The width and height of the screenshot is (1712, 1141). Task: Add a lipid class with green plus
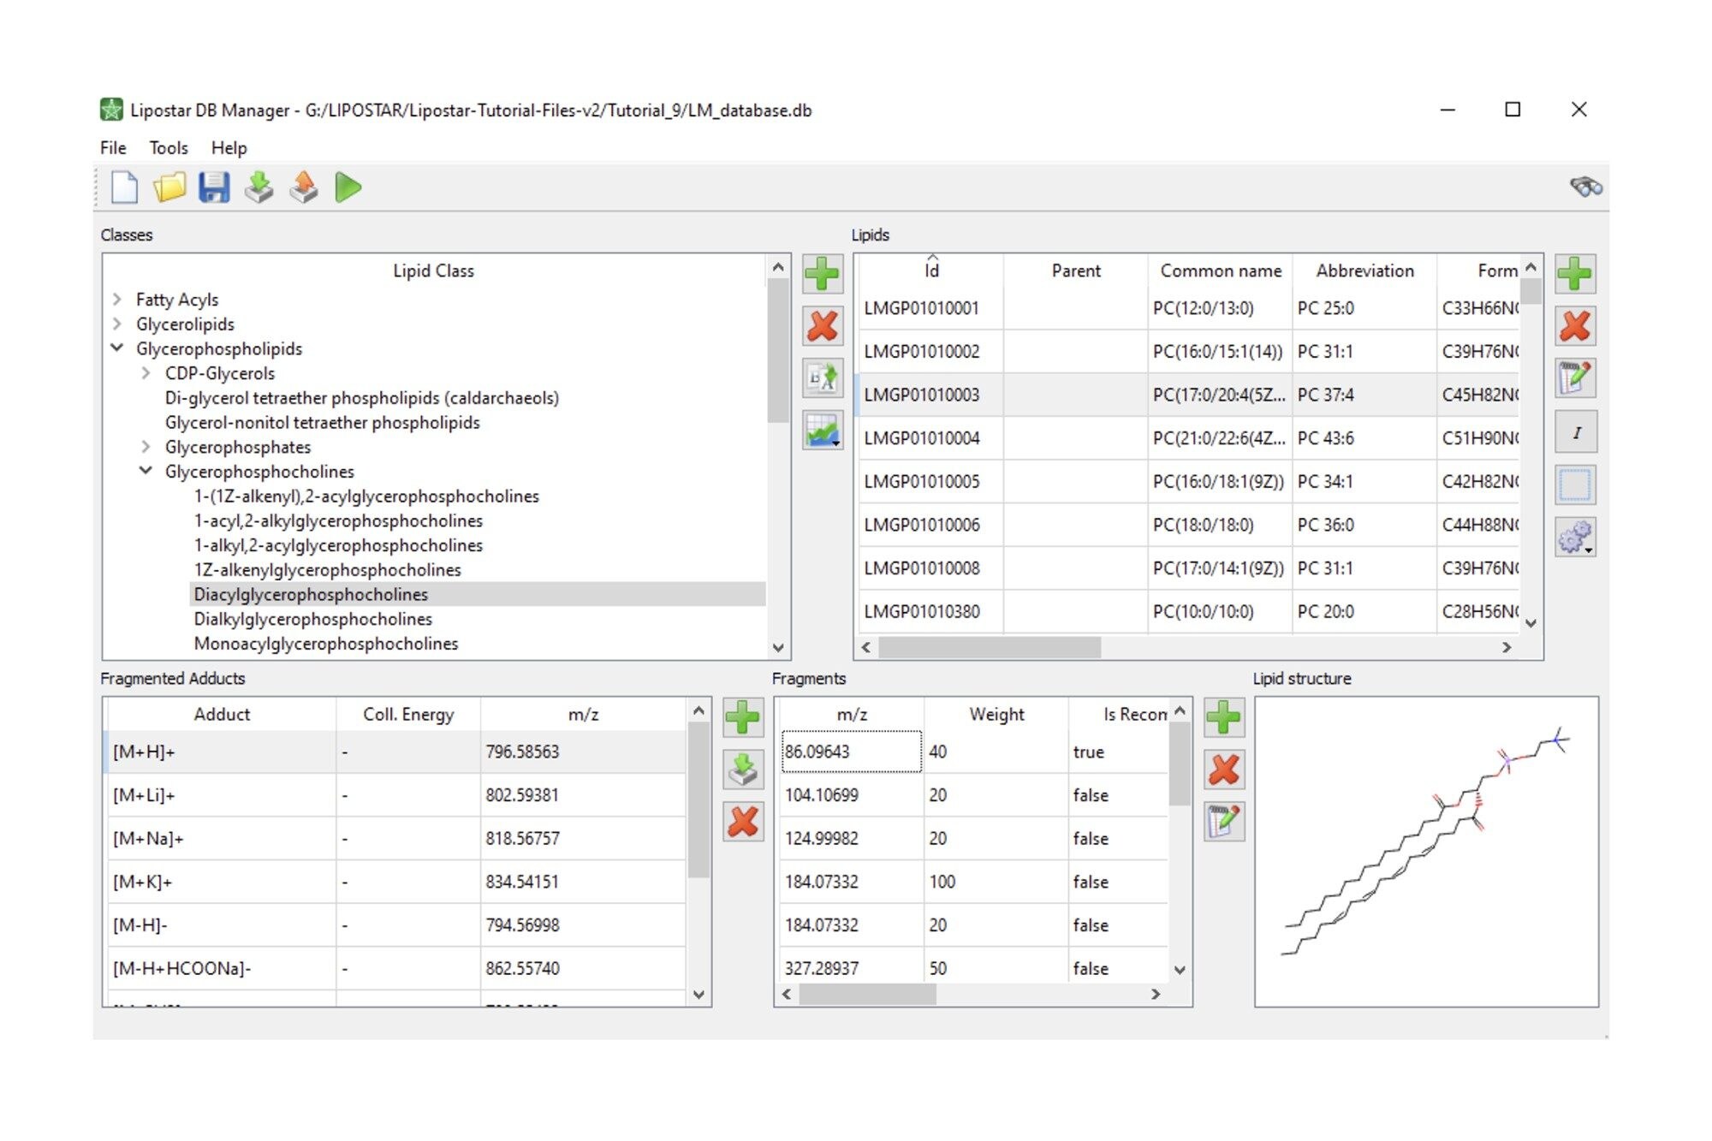(x=822, y=274)
